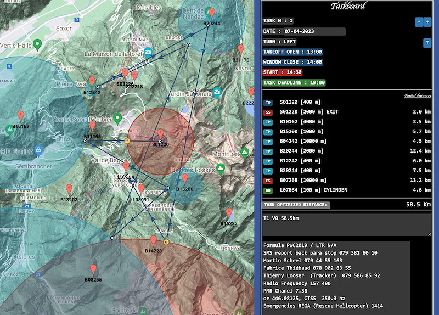Image resolution: width=439 pixels, height=315 pixels.
Task: Open La Maison de la forêt camera icon
Action: 148,54
